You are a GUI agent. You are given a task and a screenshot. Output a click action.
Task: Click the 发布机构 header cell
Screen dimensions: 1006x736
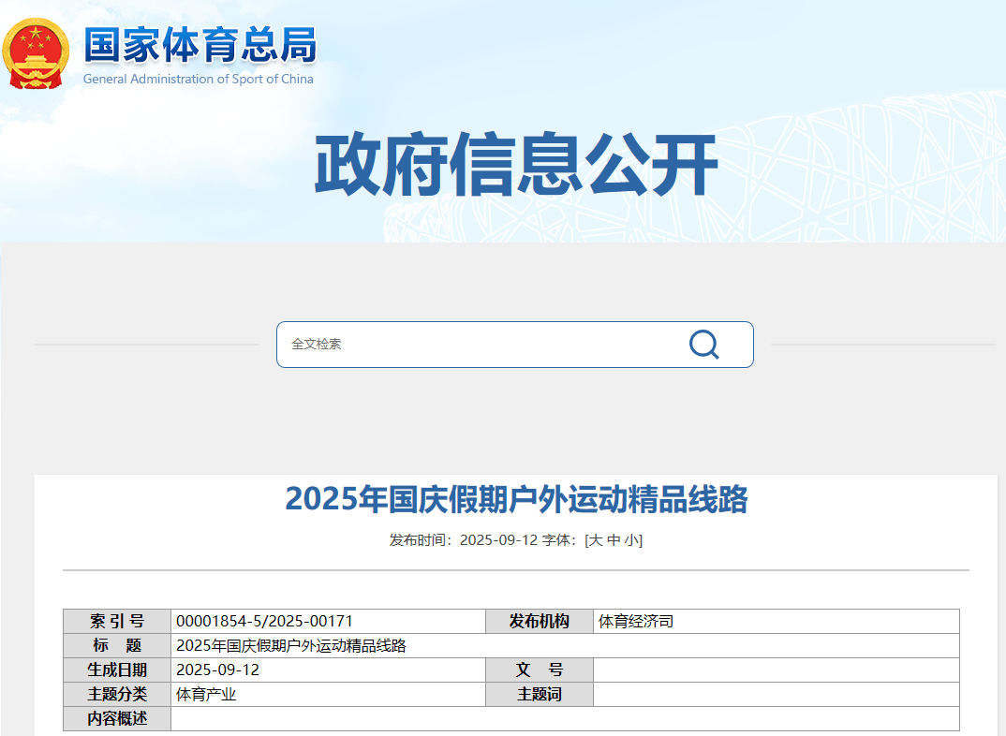point(539,621)
